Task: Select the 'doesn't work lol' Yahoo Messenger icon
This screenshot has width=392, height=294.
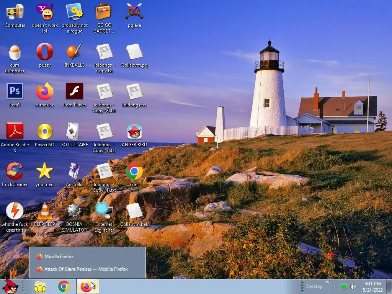Action: click(45, 18)
